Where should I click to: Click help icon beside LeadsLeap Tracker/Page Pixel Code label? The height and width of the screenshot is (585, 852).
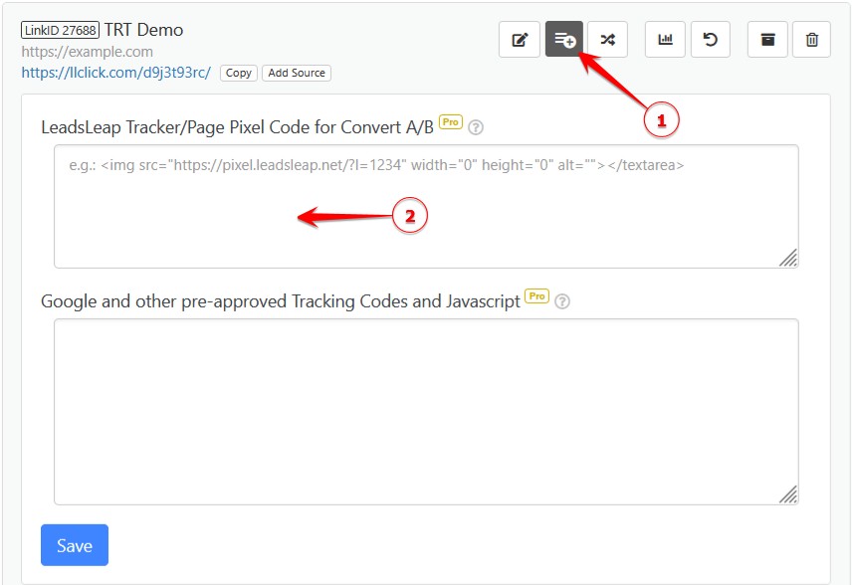(476, 127)
